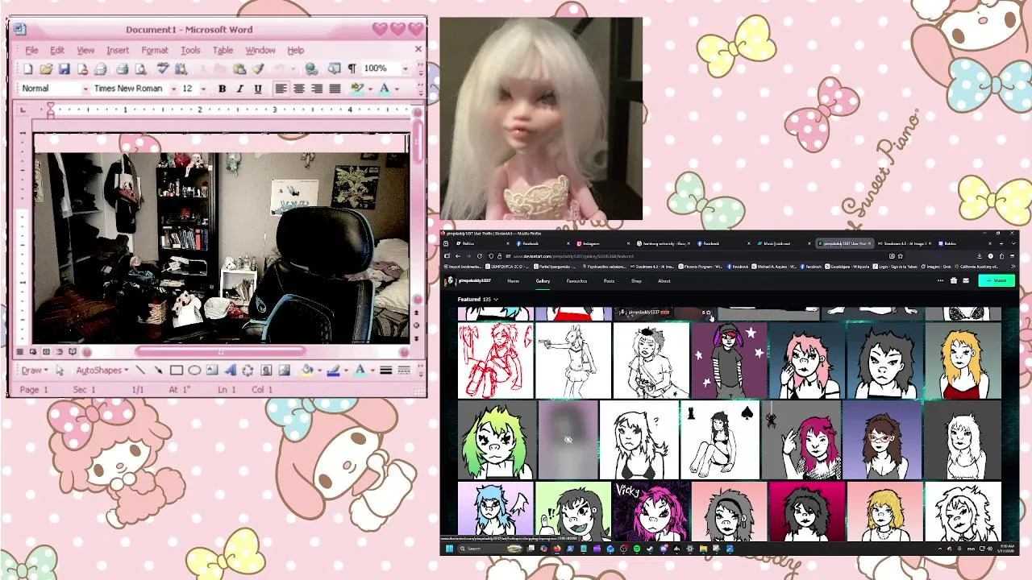
Task: Switch to Print Layout view button
Action: point(46,352)
